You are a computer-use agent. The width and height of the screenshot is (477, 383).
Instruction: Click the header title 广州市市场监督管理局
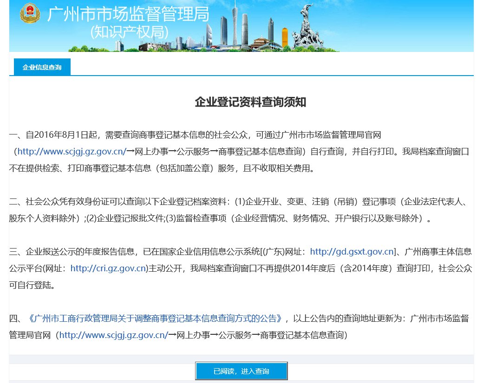point(128,15)
